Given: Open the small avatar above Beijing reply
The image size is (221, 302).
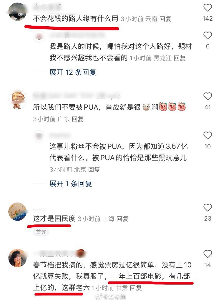Looking at the screenshot, I should (39, 136).
